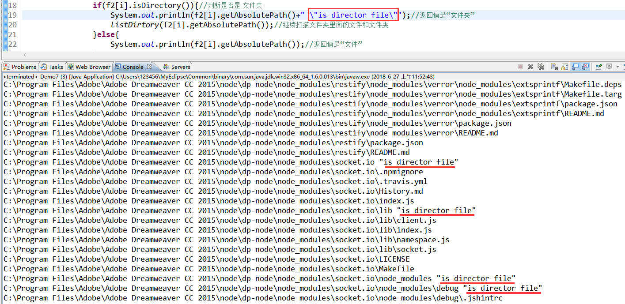Click console line ending in socket.io\.travis.yml
The image size is (625, 304).
pyautogui.click(x=215, y=181)
